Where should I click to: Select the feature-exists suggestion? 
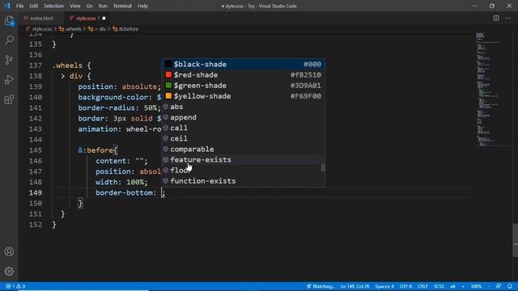(243, 160)
